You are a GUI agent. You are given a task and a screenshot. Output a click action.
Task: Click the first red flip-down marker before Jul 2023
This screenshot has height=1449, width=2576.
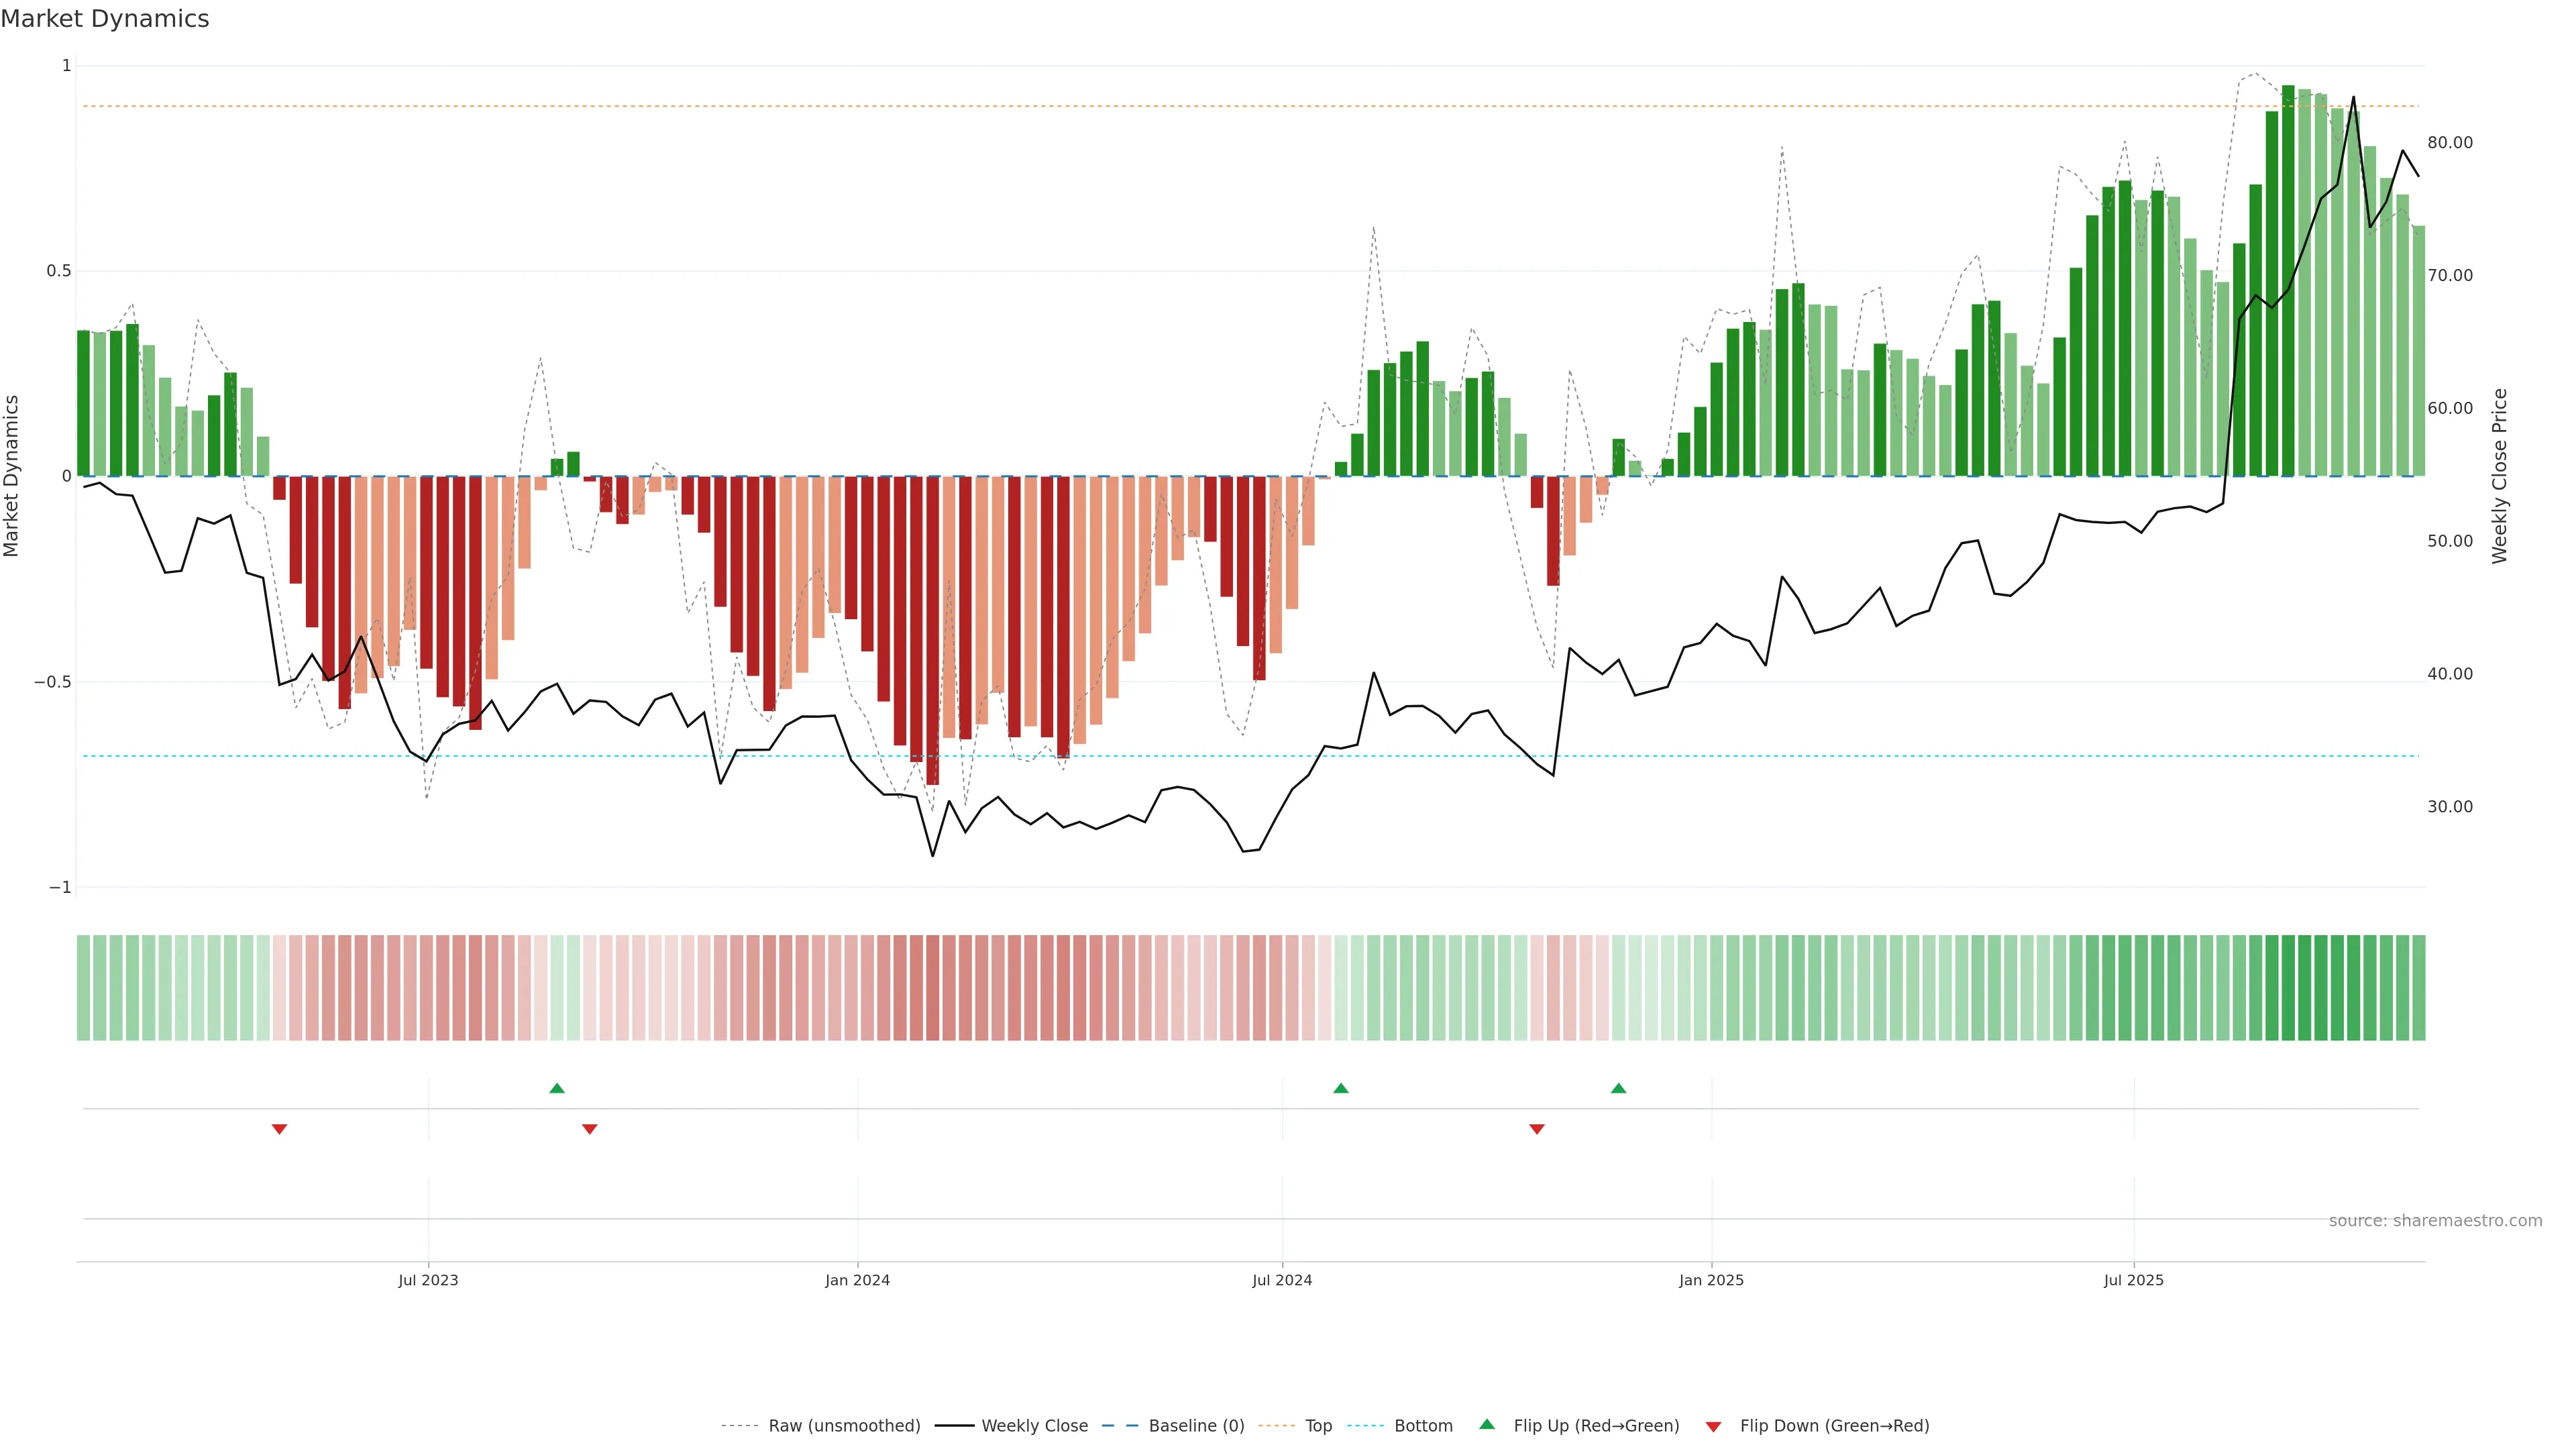(279, 1129)
